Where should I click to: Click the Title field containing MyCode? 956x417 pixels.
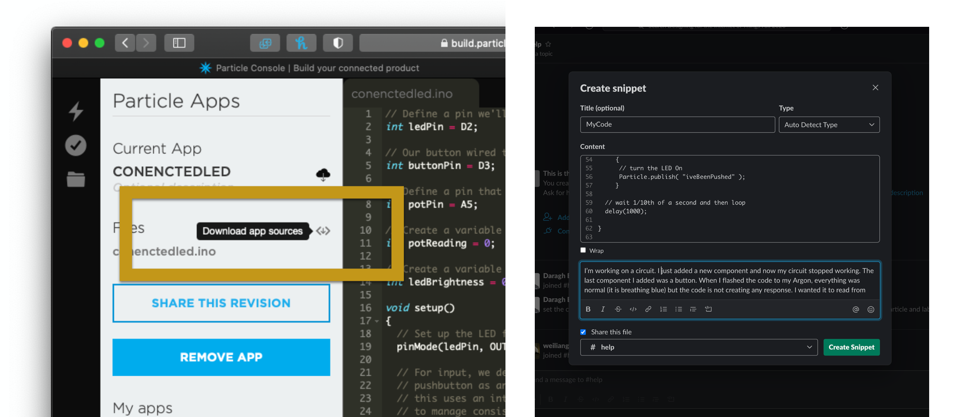[x=677, y=125]
